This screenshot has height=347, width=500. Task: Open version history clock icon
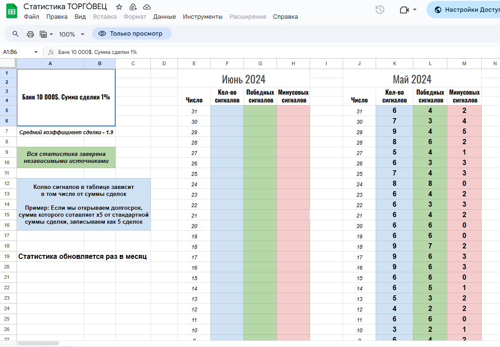380,10
